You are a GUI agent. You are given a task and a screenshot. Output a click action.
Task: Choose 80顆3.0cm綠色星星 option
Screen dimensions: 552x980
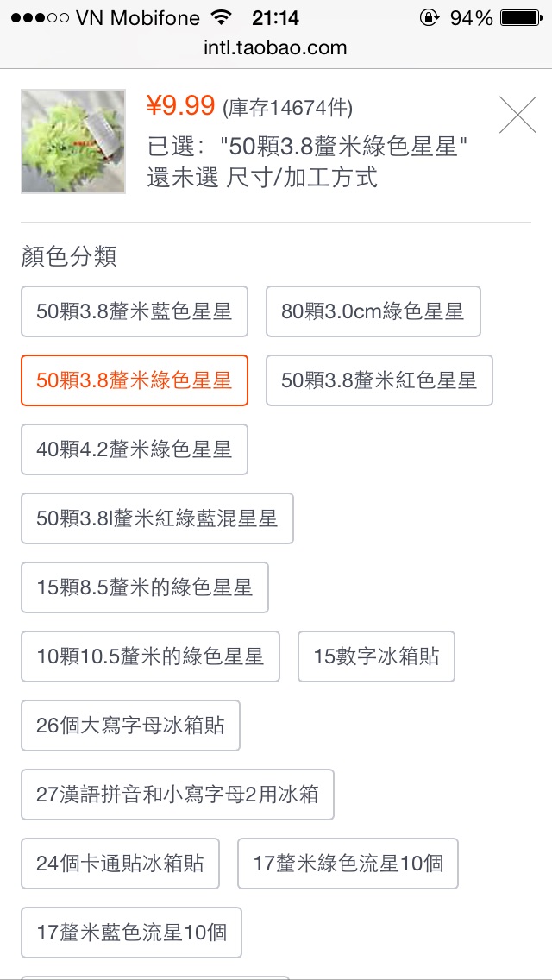(x=373, y=311)
